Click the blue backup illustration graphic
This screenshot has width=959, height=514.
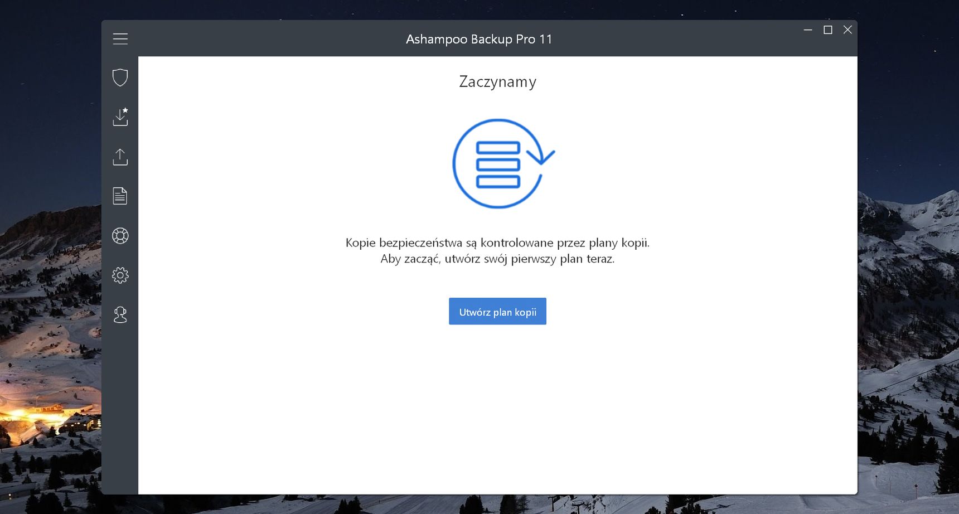click(x=502, y=164)
